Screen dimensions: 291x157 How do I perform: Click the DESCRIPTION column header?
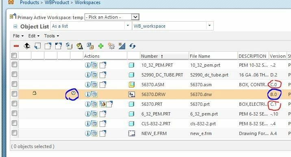[x=253, y=56]
